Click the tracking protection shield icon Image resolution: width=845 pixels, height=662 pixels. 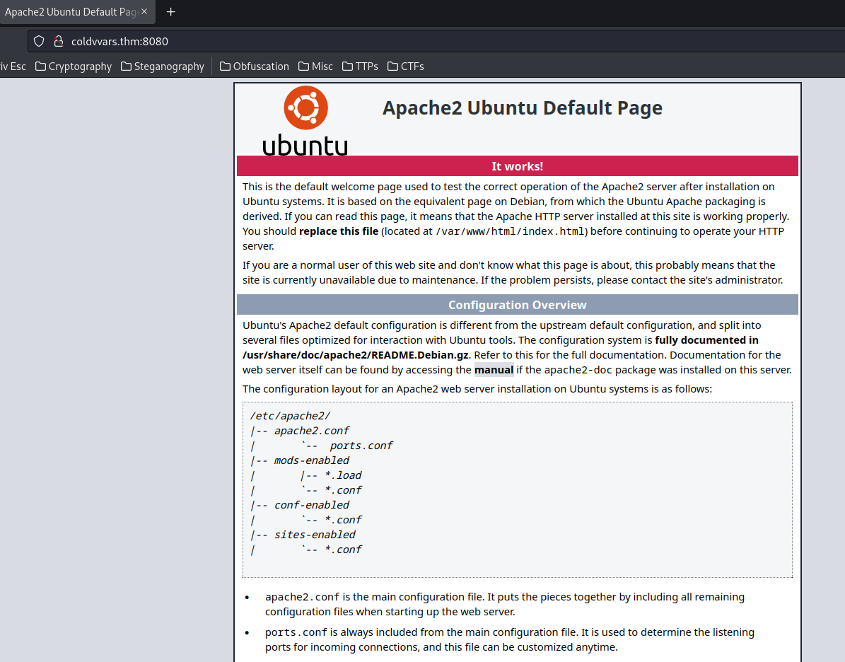pyautogui.click(x=39, y=42)
